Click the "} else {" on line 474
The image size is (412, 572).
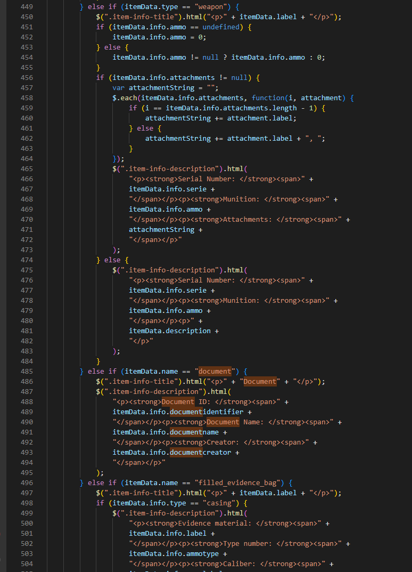click(x=112, y=260)
